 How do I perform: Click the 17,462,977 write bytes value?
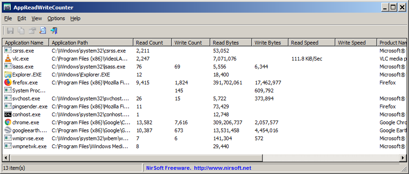[268, 83]
